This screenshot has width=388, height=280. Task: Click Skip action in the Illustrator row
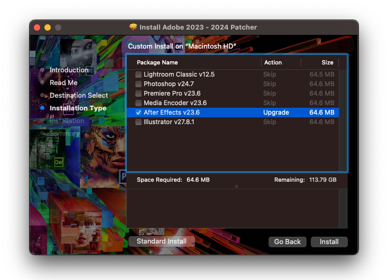pos(270,122)
